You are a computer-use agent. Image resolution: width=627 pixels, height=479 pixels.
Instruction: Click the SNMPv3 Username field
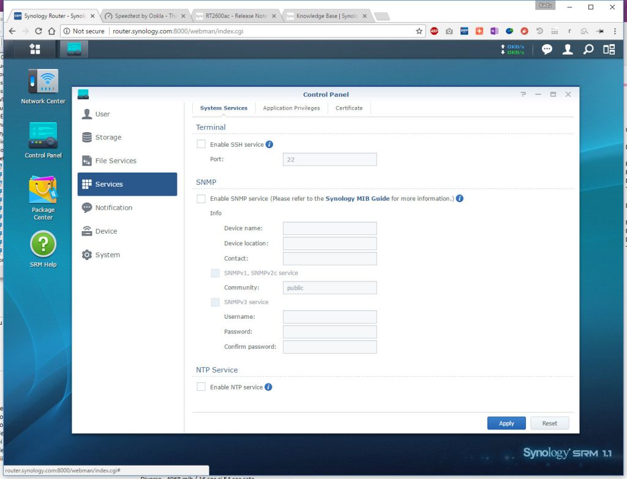(x=329, y=317)
